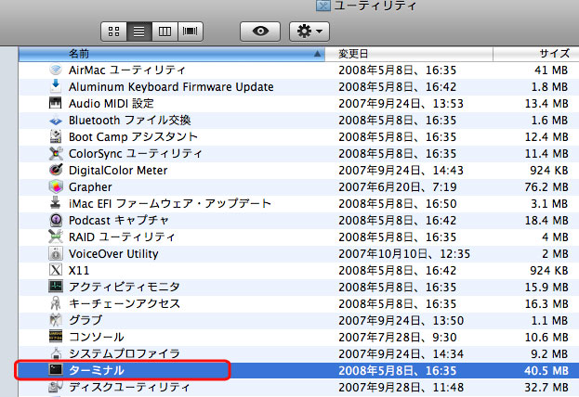Select the Audio MIDI 設定 name
579x397 pixels.
[112, 103]
